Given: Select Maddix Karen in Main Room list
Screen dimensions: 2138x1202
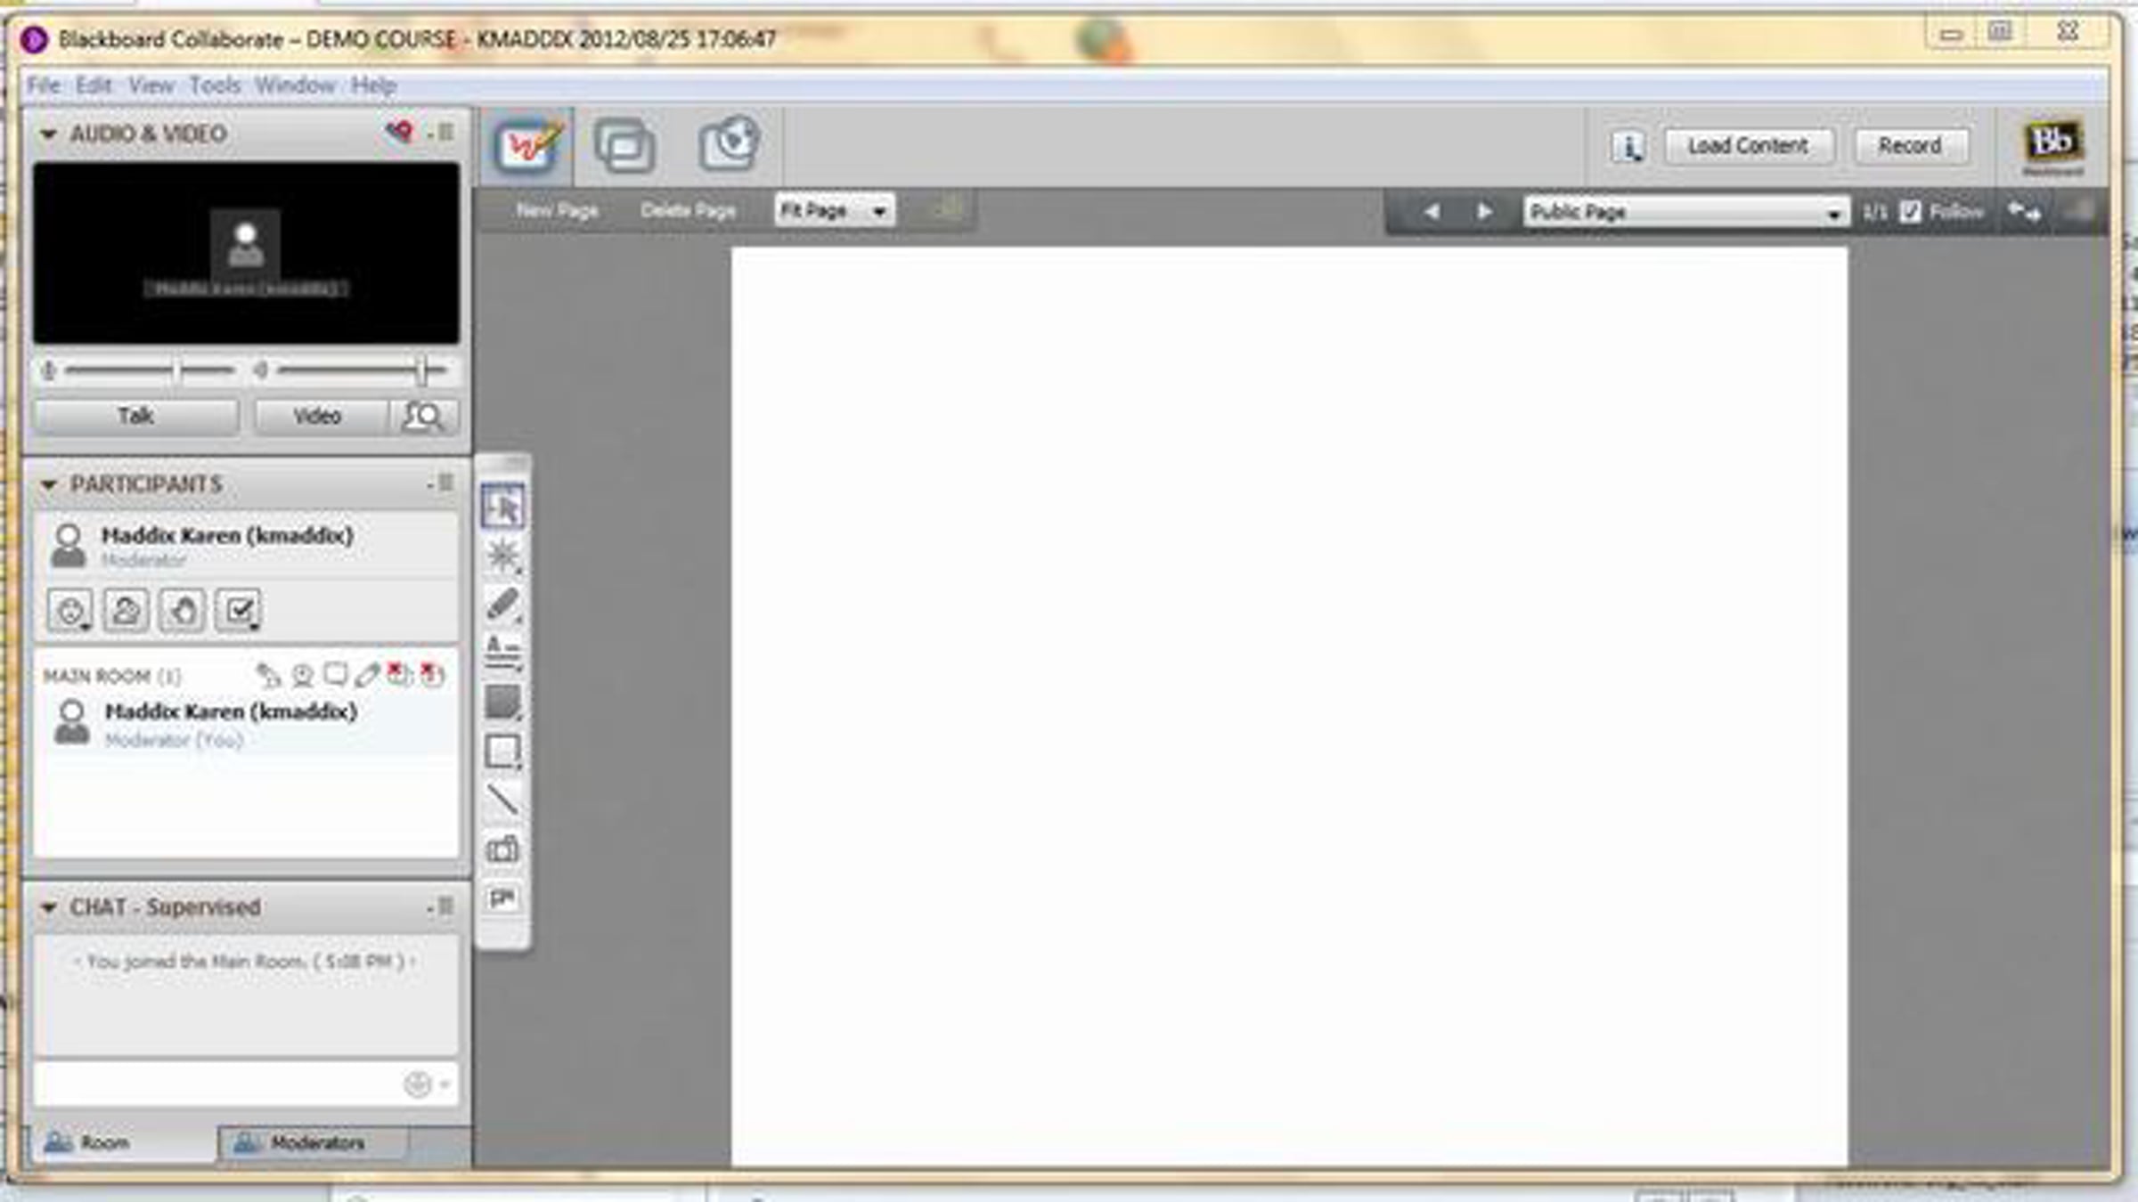Looking at the screenshot, I should pyautogui.click(x=246, y=723).
